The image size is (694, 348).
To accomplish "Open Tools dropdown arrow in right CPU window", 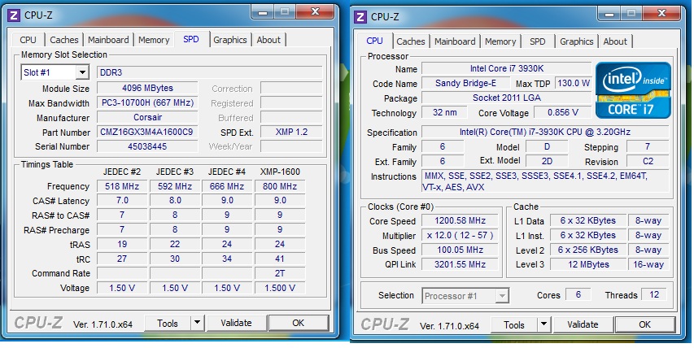I will (544, 325).
